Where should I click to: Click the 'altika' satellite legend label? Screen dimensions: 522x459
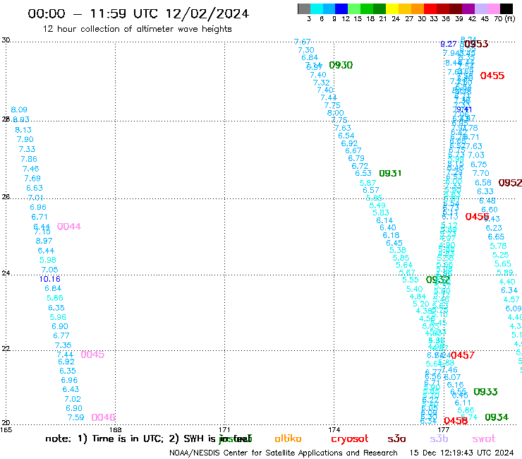[x=288, y=439]
